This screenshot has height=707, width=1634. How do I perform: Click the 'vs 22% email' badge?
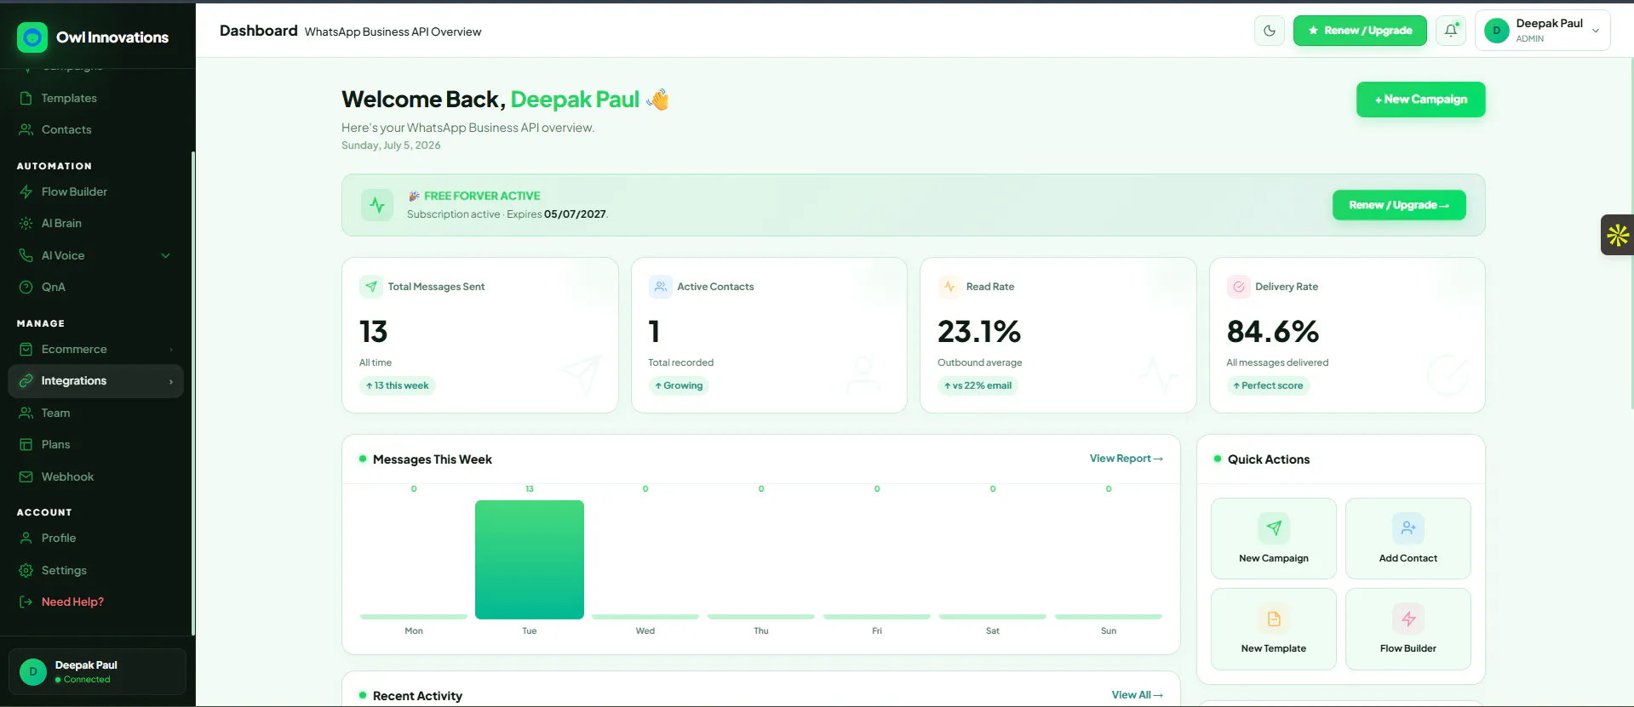(978, 385)
